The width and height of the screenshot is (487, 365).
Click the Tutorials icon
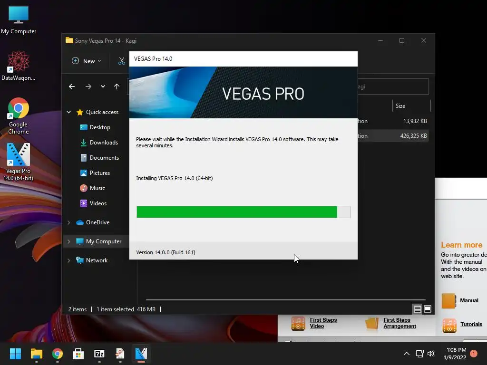[449, 325]
